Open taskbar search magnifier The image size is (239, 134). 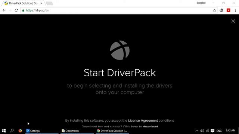click(12, 131)
